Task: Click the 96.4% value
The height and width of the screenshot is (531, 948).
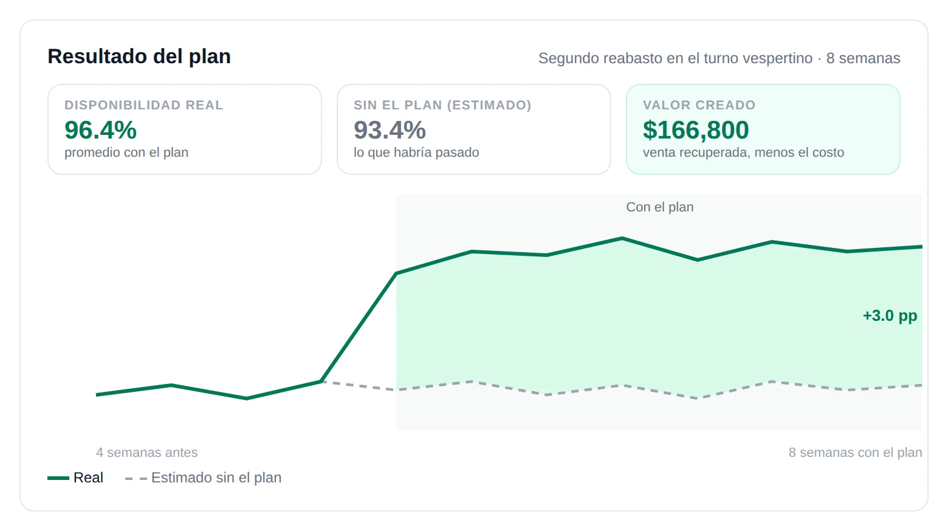Action: coord(100,130)
